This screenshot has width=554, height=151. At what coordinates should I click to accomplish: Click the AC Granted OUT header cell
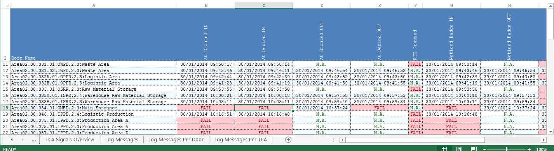[322, 35]
